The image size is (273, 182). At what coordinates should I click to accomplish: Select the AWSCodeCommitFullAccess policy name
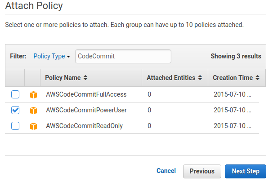click(86, 94)
